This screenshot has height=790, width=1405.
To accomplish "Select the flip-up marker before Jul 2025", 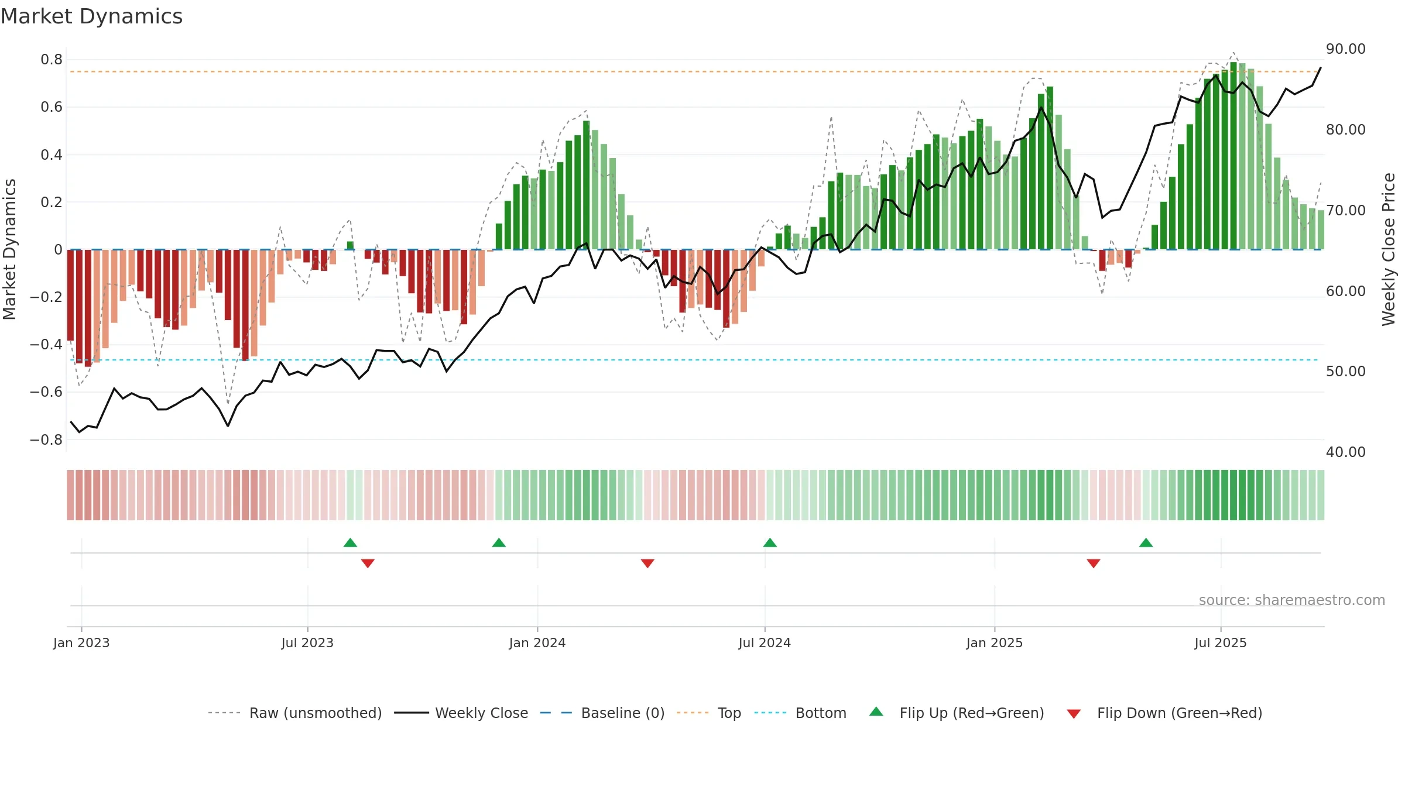I will [1146, 542].
